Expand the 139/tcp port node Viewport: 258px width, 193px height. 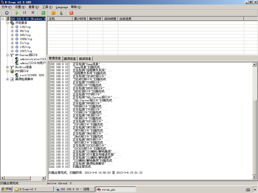pos(12,27)
